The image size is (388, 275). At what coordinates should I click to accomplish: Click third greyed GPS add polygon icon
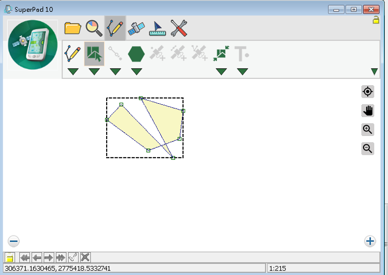pos(199,53)
